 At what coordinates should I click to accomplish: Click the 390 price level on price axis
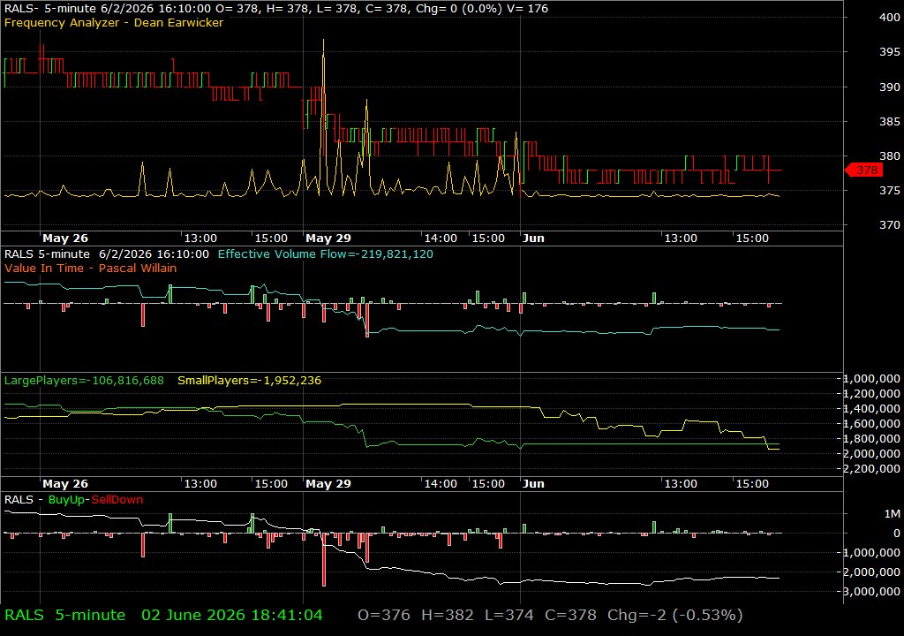coord(890,87)
